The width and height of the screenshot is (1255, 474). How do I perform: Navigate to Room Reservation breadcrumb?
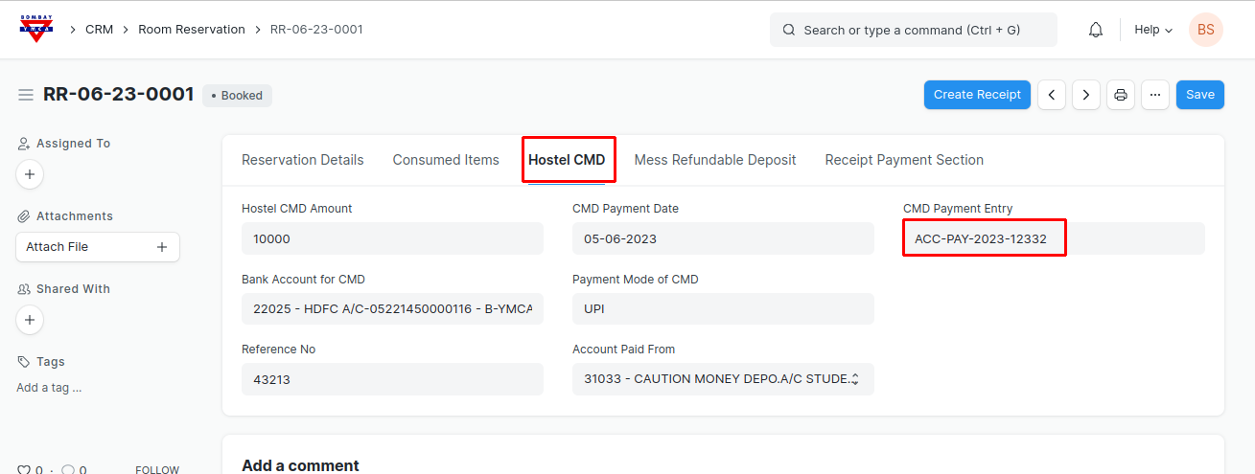[x=192, y=30]
